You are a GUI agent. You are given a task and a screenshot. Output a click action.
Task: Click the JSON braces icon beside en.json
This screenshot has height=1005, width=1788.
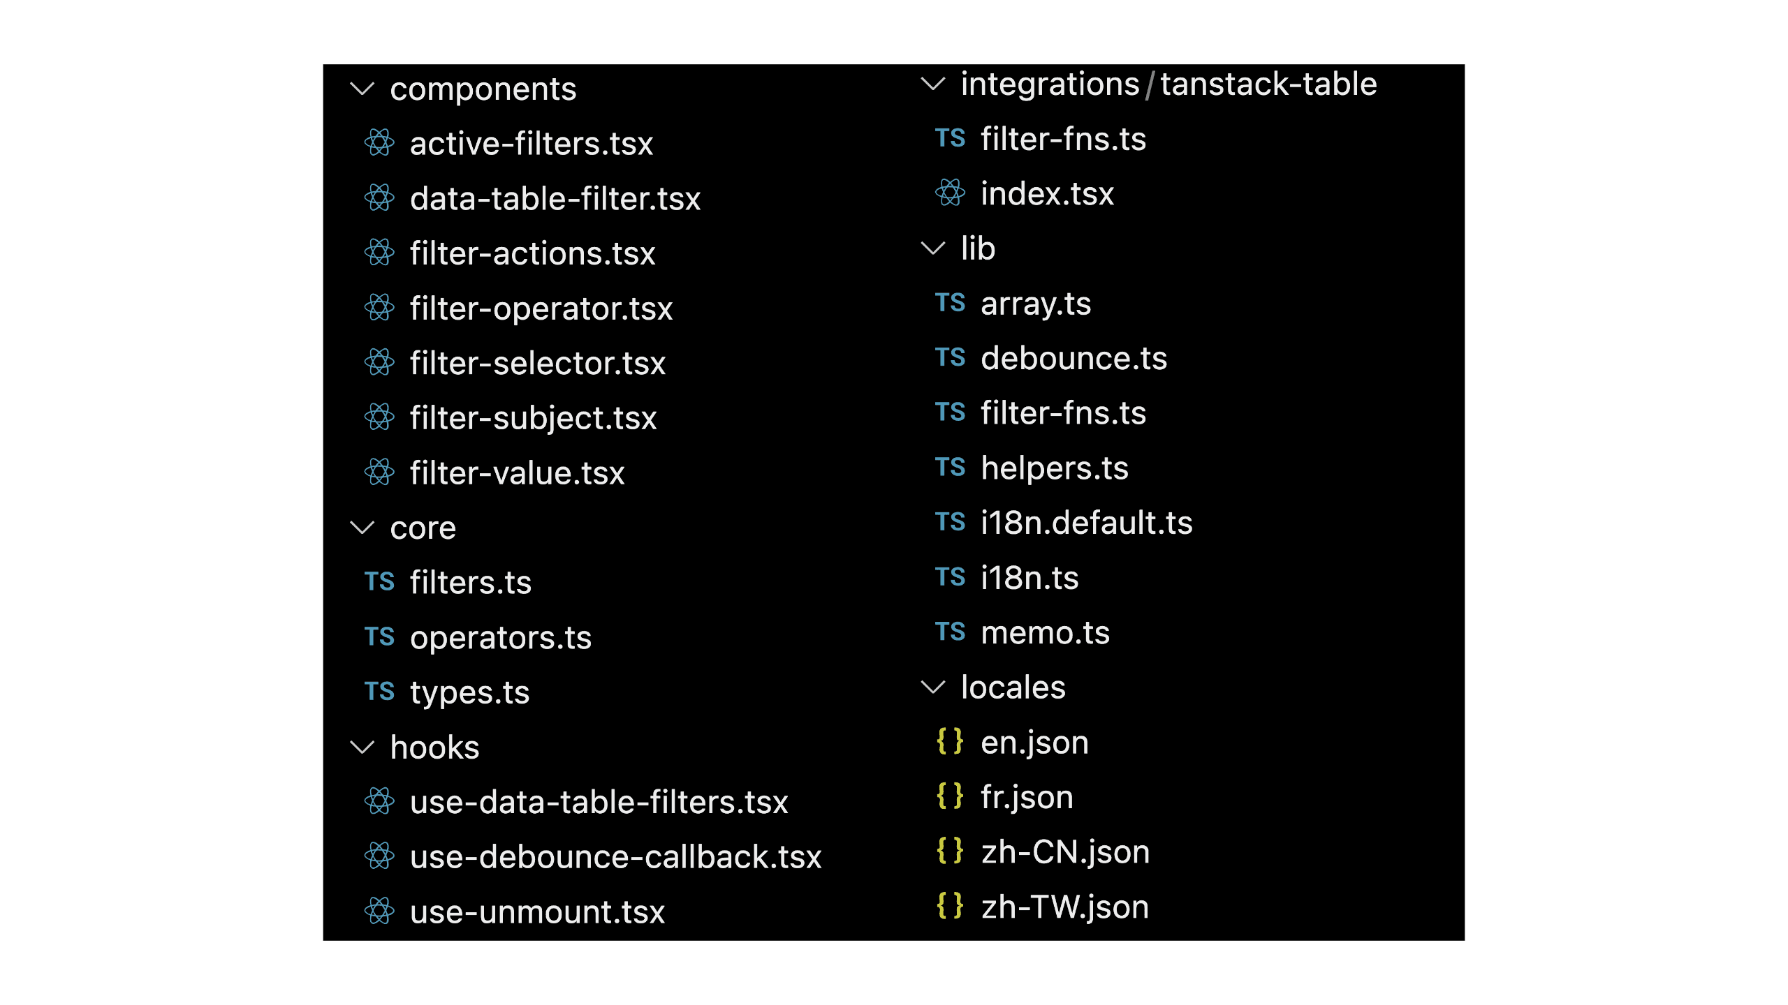[950, 741]
